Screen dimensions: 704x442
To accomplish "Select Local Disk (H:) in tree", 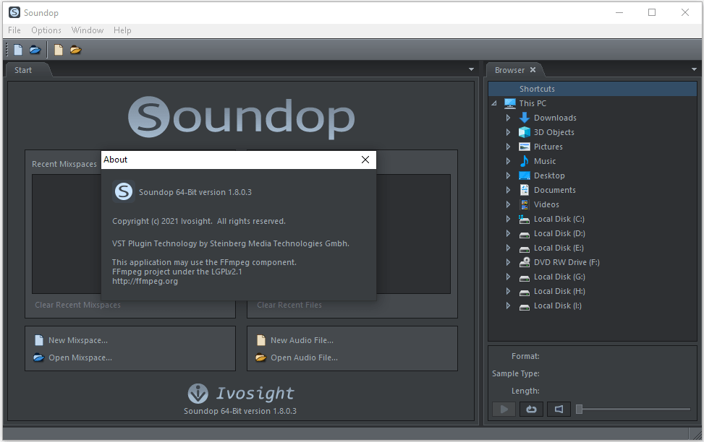I will 559,291.
